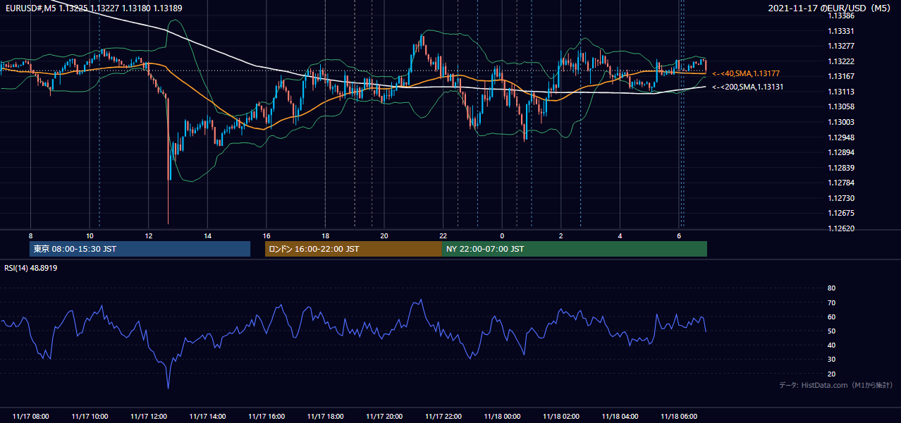Viewport: 901px width, 423px height.
Task: Click the RSI scale value 30
Action: (x=831, y=360)
